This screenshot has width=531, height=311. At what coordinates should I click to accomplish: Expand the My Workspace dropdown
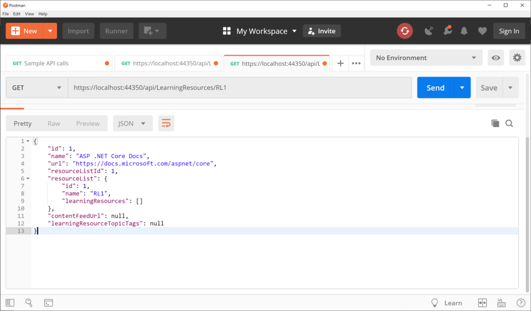tap(295, 31)
